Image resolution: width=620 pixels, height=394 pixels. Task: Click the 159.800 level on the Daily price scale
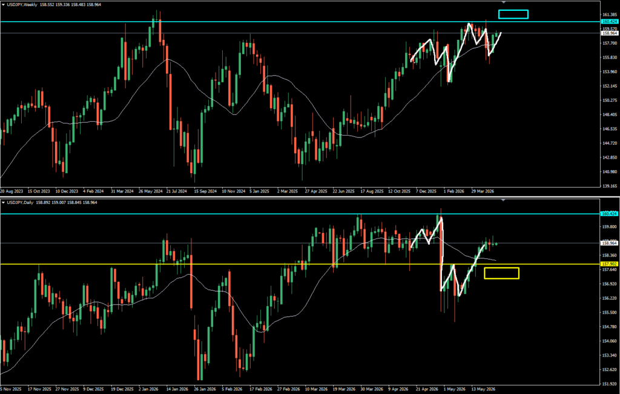click(609, 227)
